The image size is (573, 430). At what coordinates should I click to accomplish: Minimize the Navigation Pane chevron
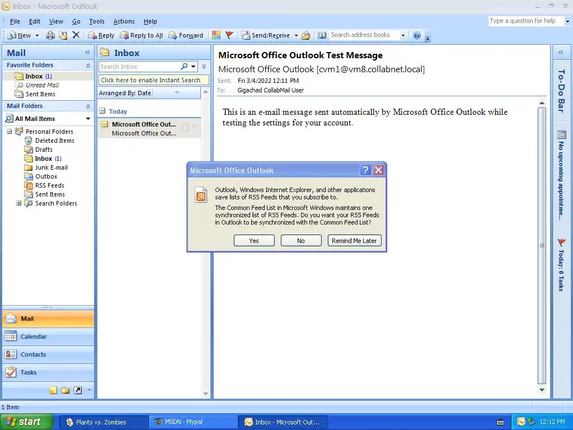coord(87,53)
